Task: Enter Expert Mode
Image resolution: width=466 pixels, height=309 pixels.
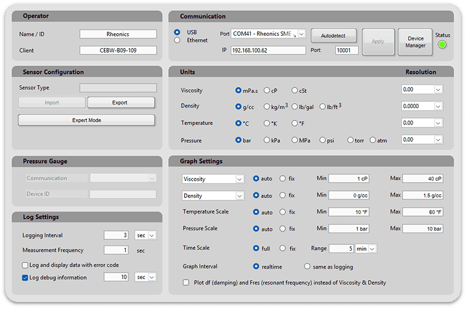Action: (87, 120)
